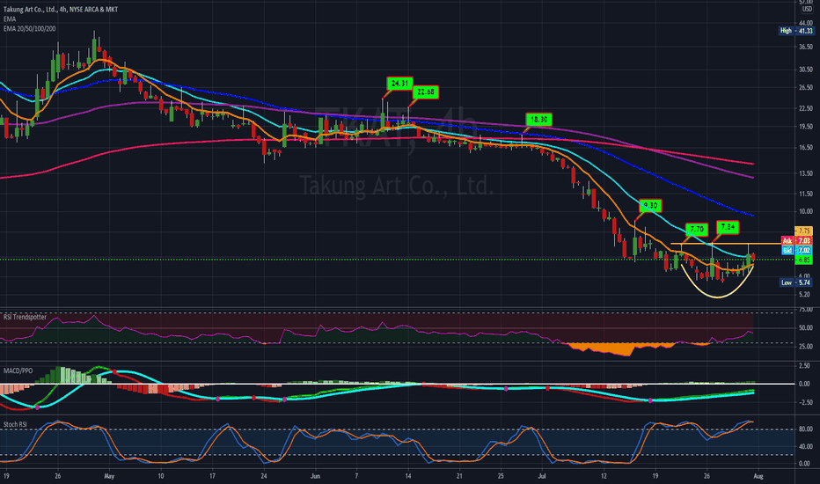The height and width of the screenshot is (484, 820).
Task: Click the 30.50 price axis value
Action: click(x=805, y=70)
